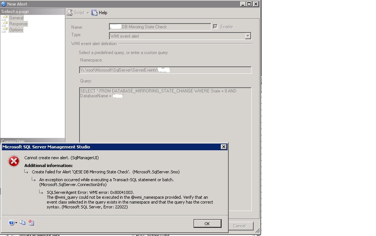Select the Response page

click(x=18, y=24)
